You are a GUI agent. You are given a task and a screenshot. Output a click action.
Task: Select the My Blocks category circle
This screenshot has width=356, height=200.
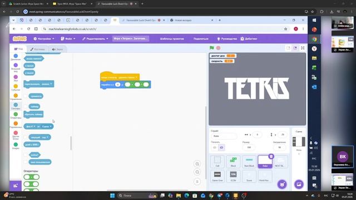point(16,133)
